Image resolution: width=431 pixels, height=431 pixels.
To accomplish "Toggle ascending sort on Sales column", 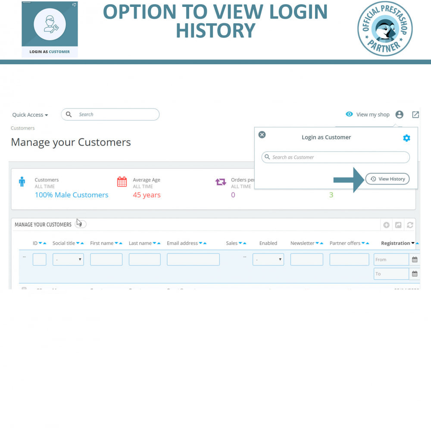I will pos(244,243).
